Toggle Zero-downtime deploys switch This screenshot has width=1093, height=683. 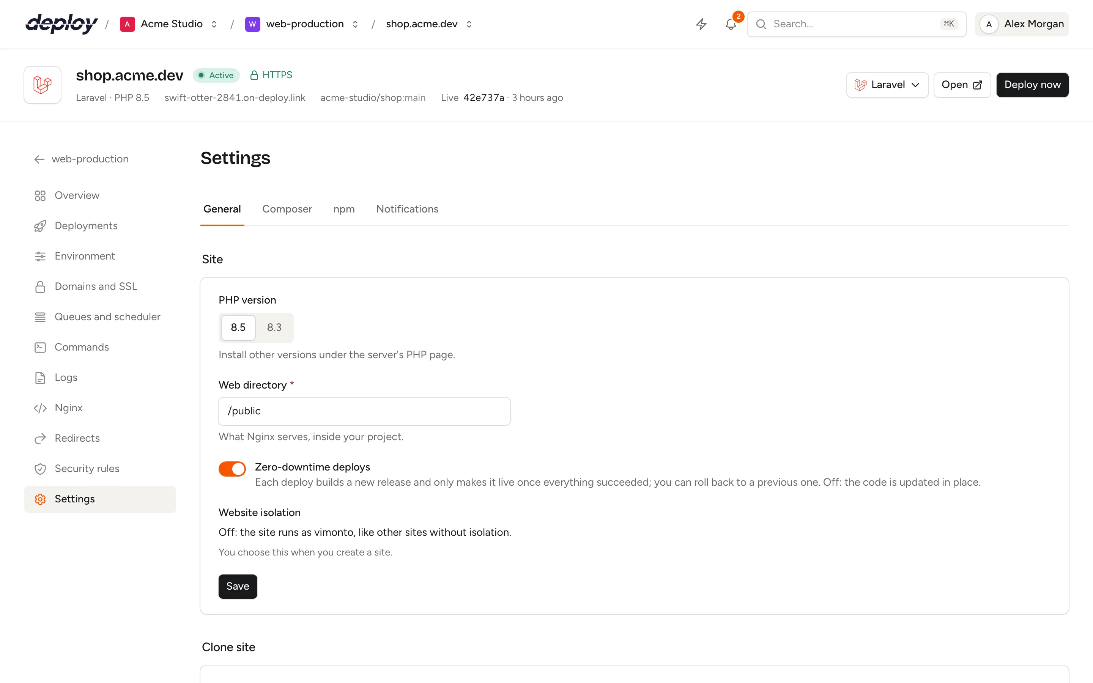[232, 469]
